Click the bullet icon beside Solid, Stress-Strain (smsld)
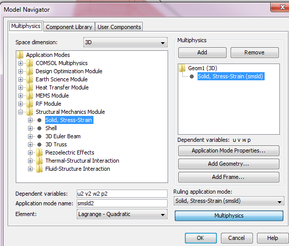The width and height of the screenshot is (289, 246). (x=191, y=76)
